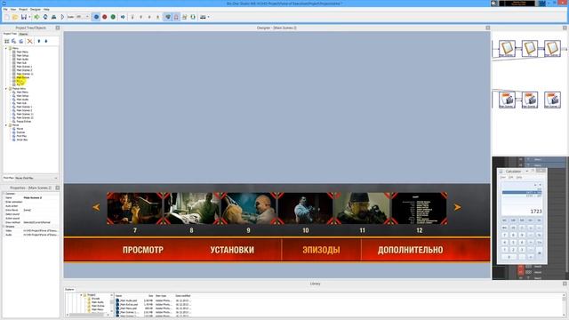Image resolution: width=569 pixels, height=320 pixels.
Task: Click the Name field in the Properties panel
Action: [x=40, y=197]
